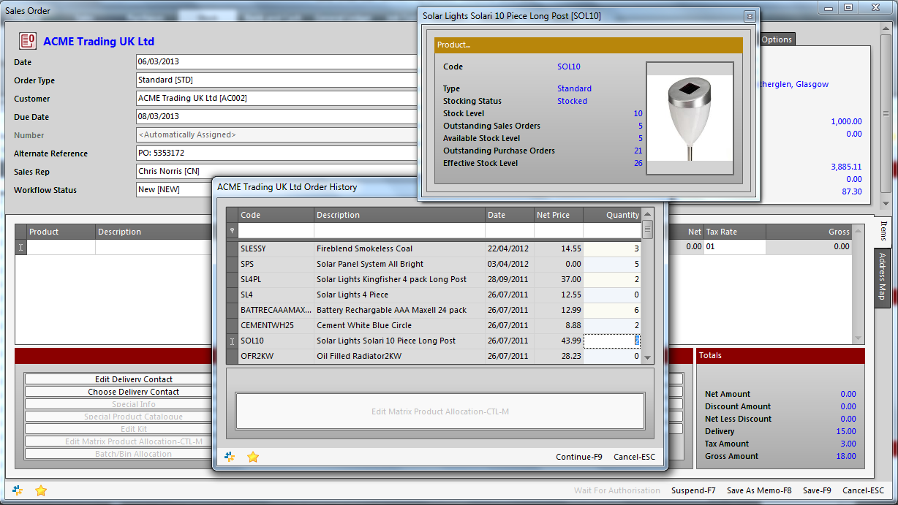The width and height of the screenshot is (898, 505).
Task: Click the Due Date field showing 08/03/2013
Action: pyautogui.click(x=276, y=117)
